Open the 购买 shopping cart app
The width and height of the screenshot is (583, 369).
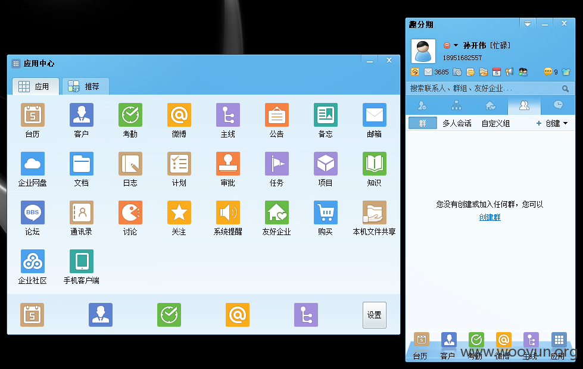tap(325, 212)
